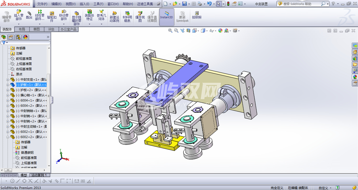Open the 插入(I) menu
The image size is (358, 190).
84,4
